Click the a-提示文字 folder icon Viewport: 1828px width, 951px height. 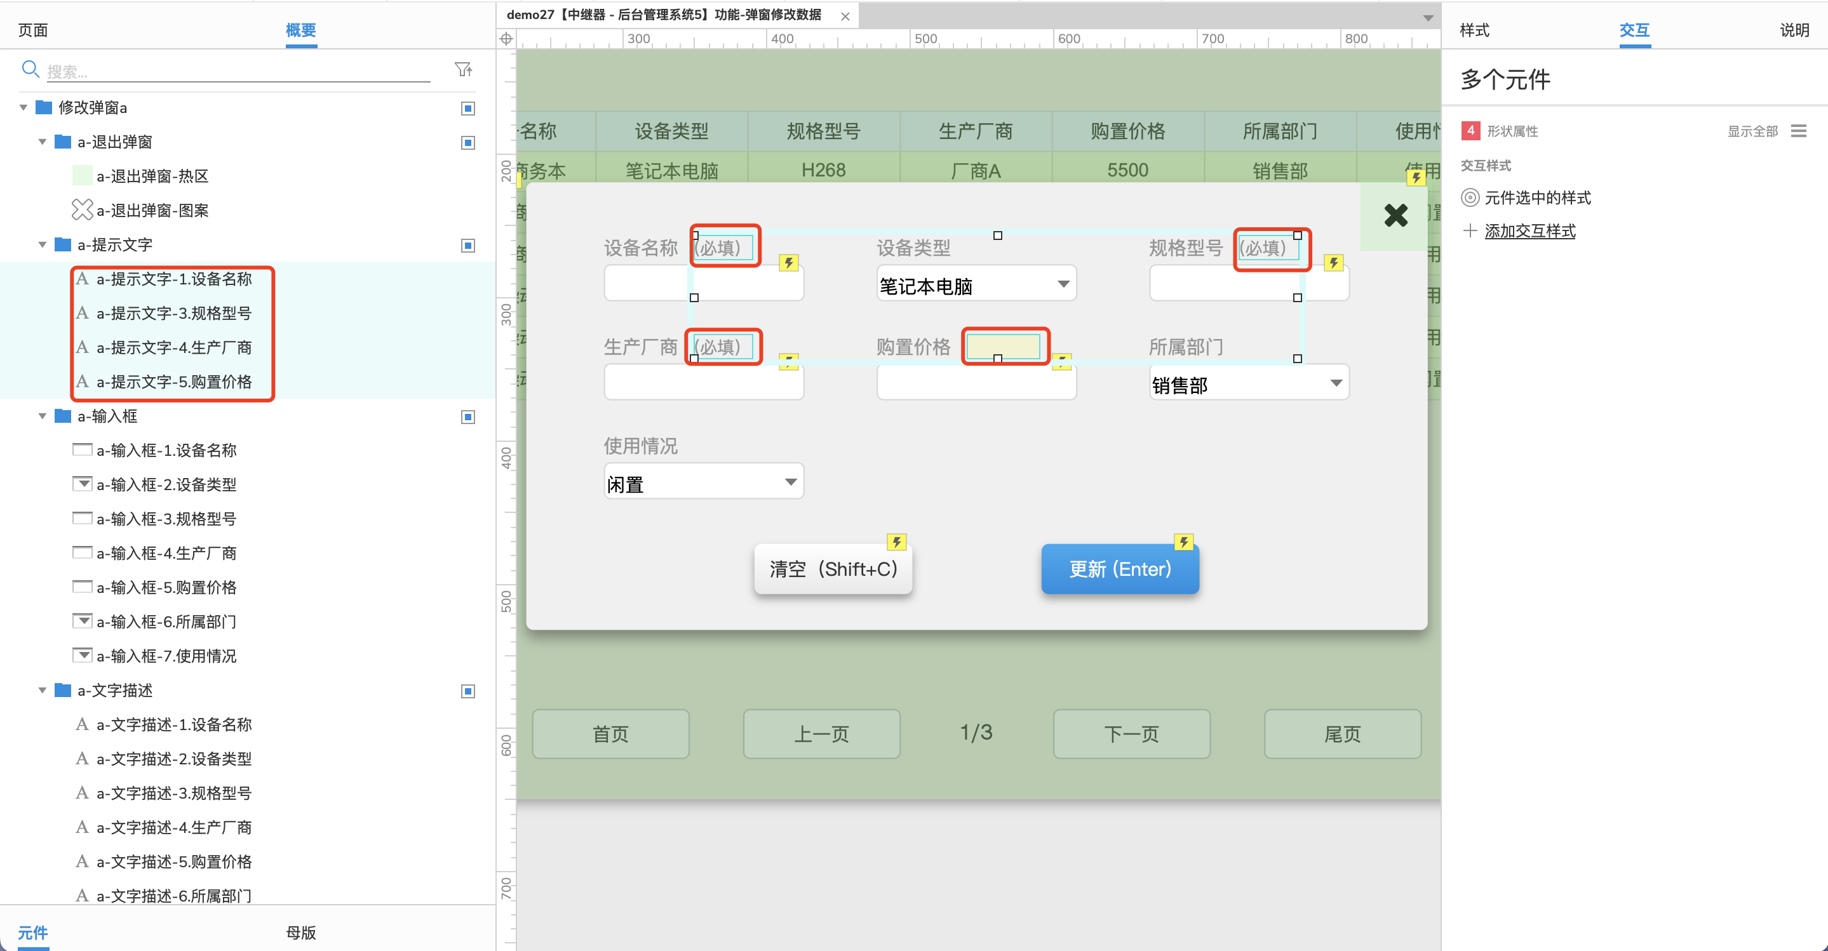63,244
